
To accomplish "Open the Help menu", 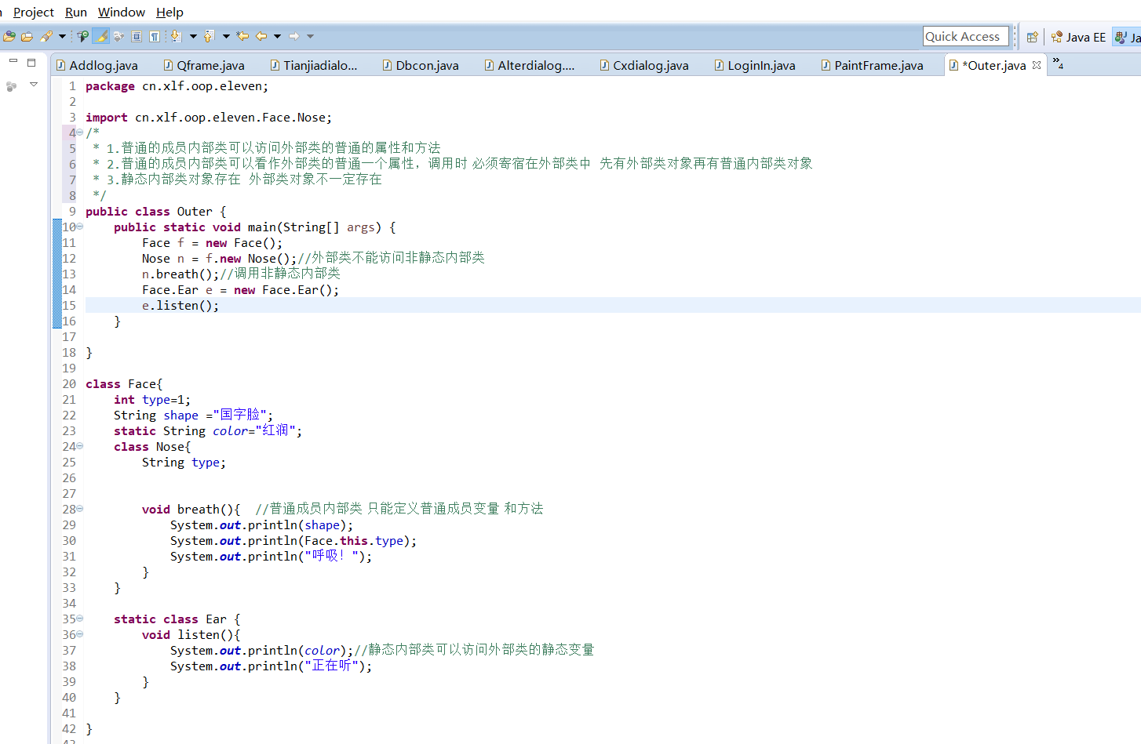I will (170, 12).
